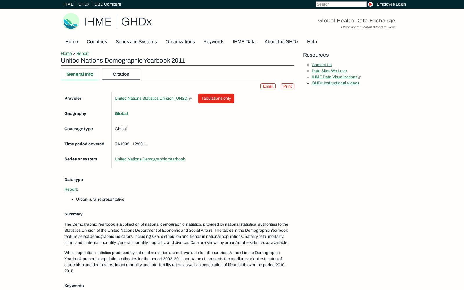Screen dimensions: 464x290
Task: Open Contact Us resource link
Action: 322,65
